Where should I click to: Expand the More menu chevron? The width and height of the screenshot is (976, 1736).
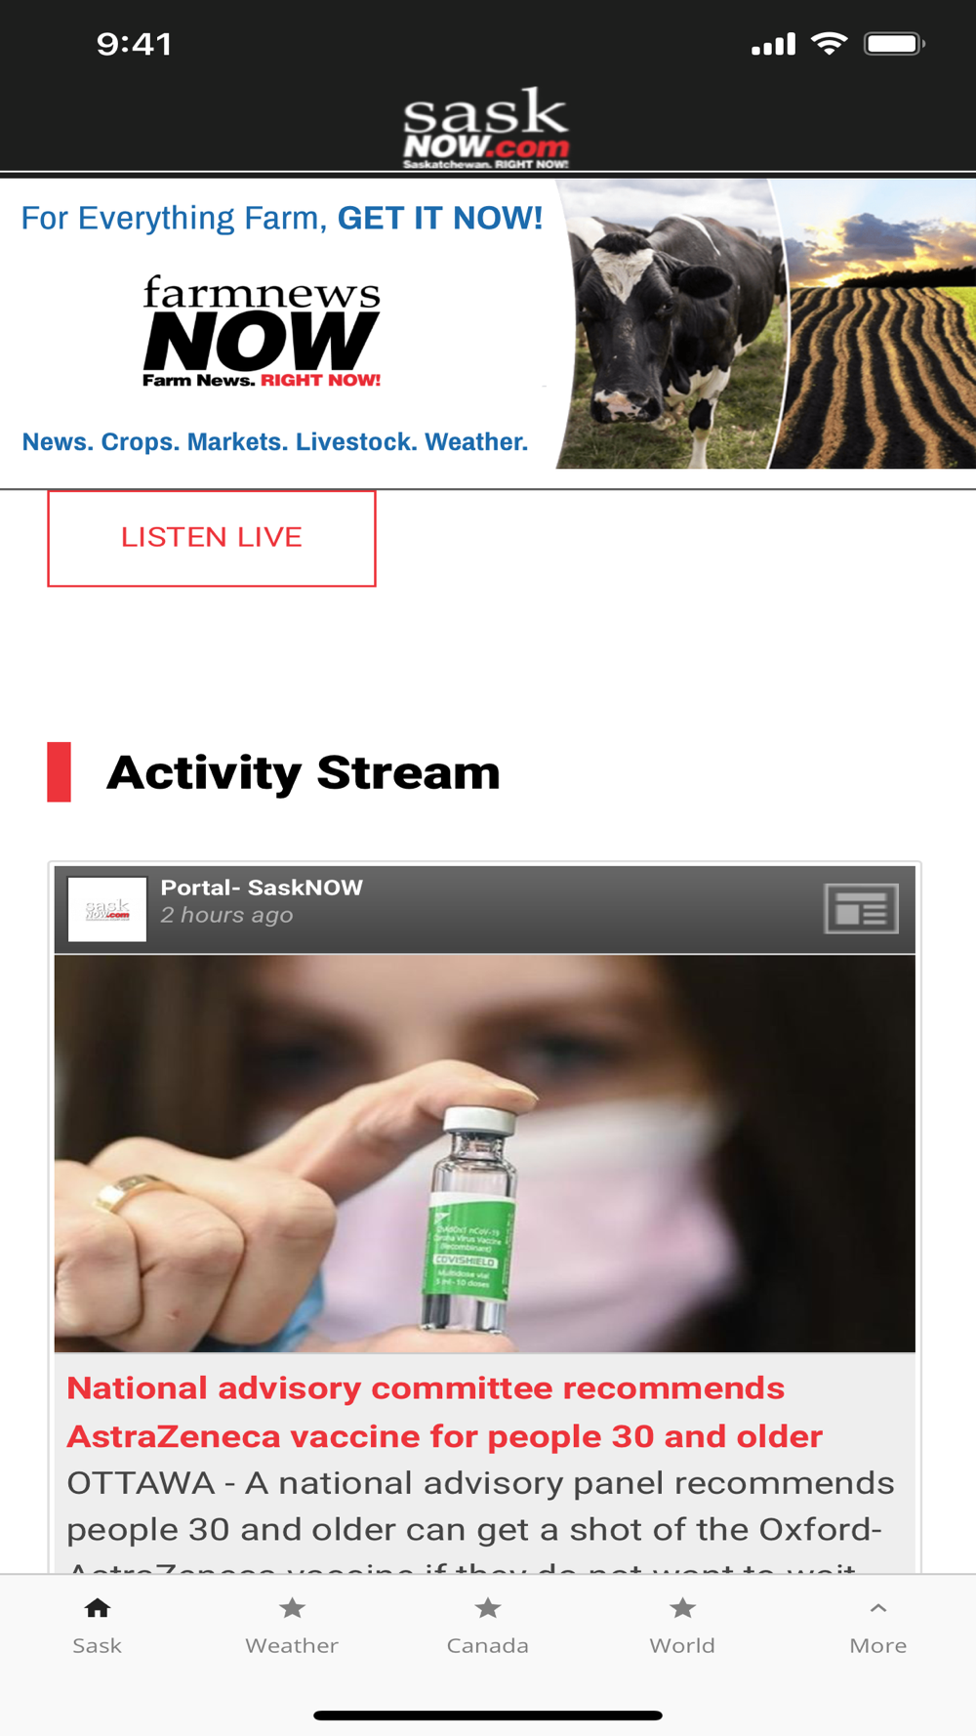(x=878, y=1607)
